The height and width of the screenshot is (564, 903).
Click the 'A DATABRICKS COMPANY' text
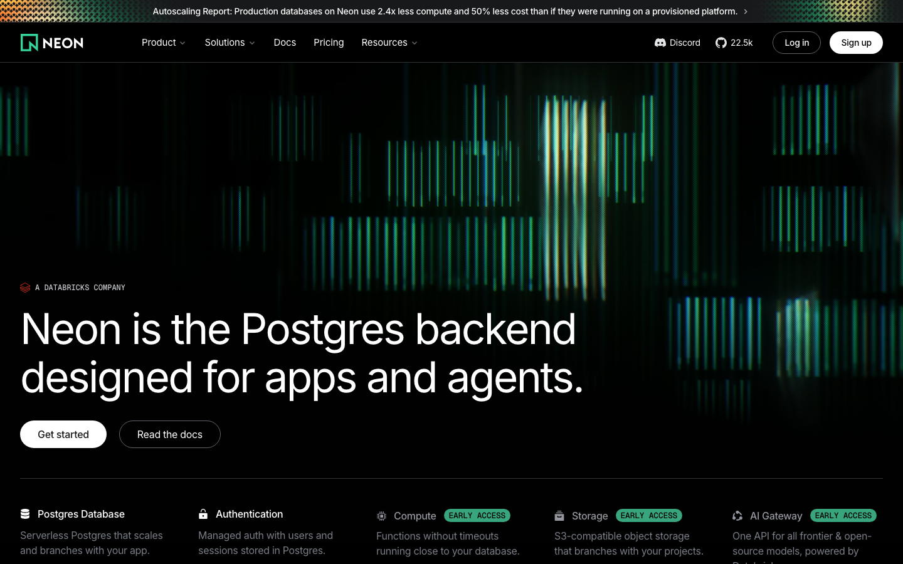point(80,288)
